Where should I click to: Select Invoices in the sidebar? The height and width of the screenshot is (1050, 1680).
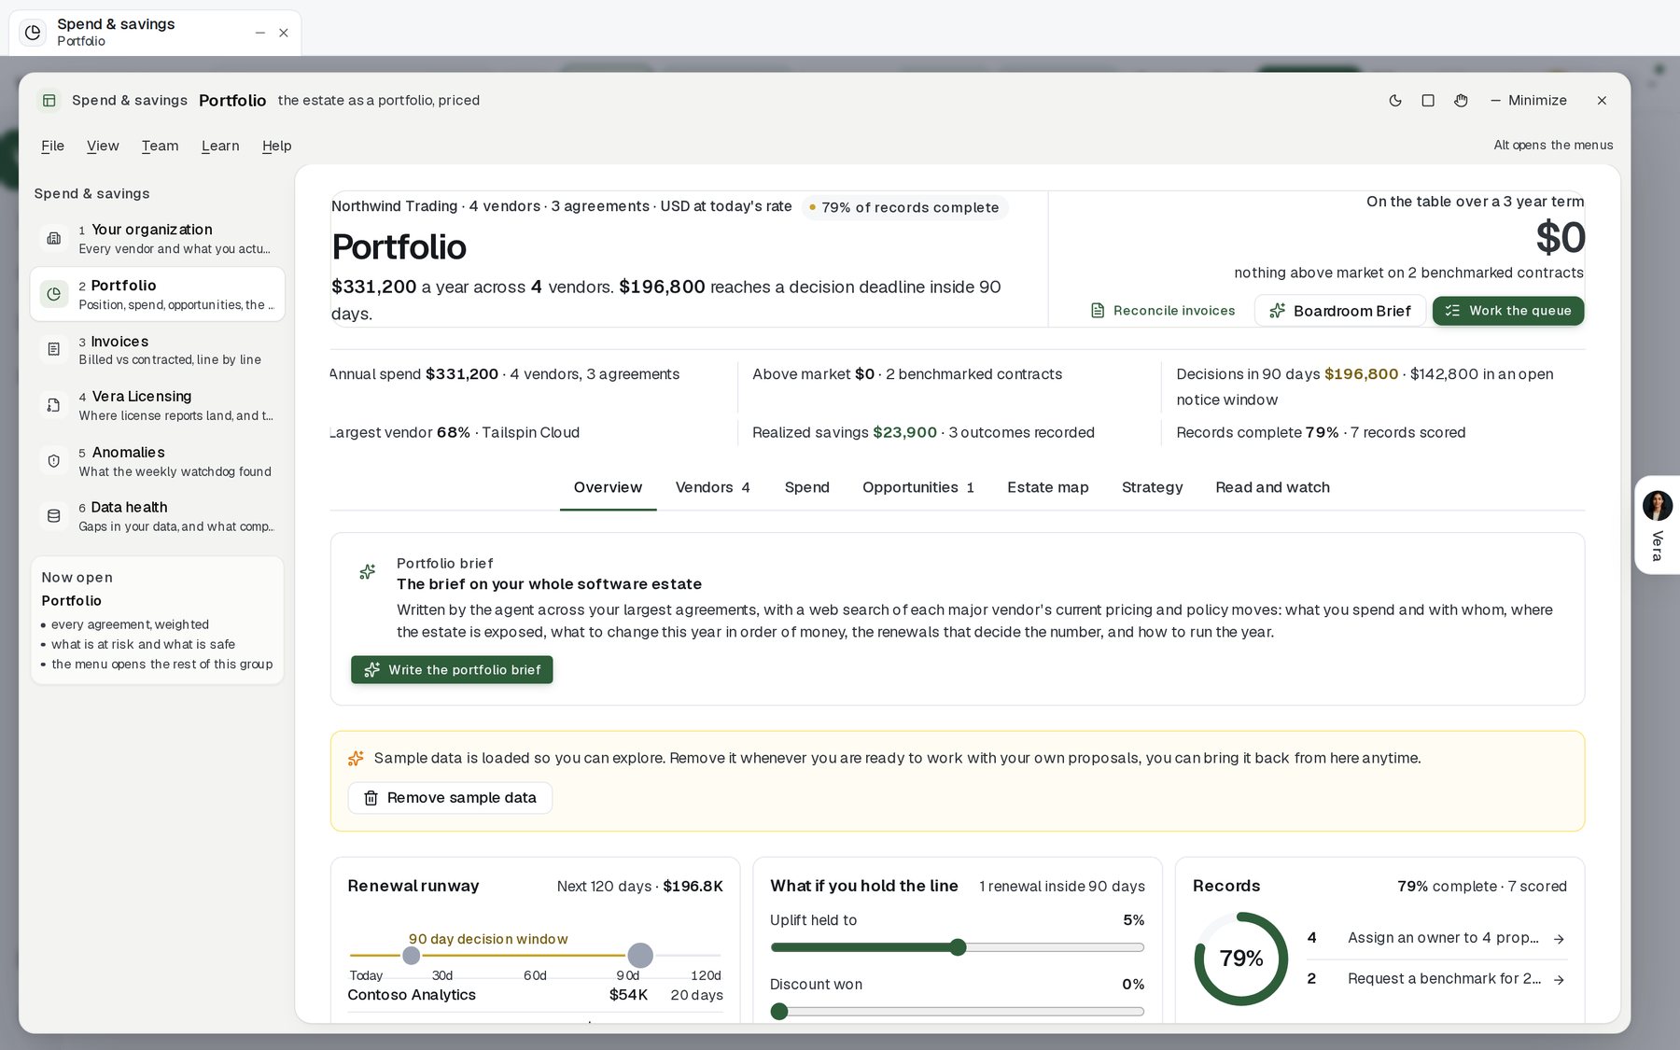tap(157, 350)
